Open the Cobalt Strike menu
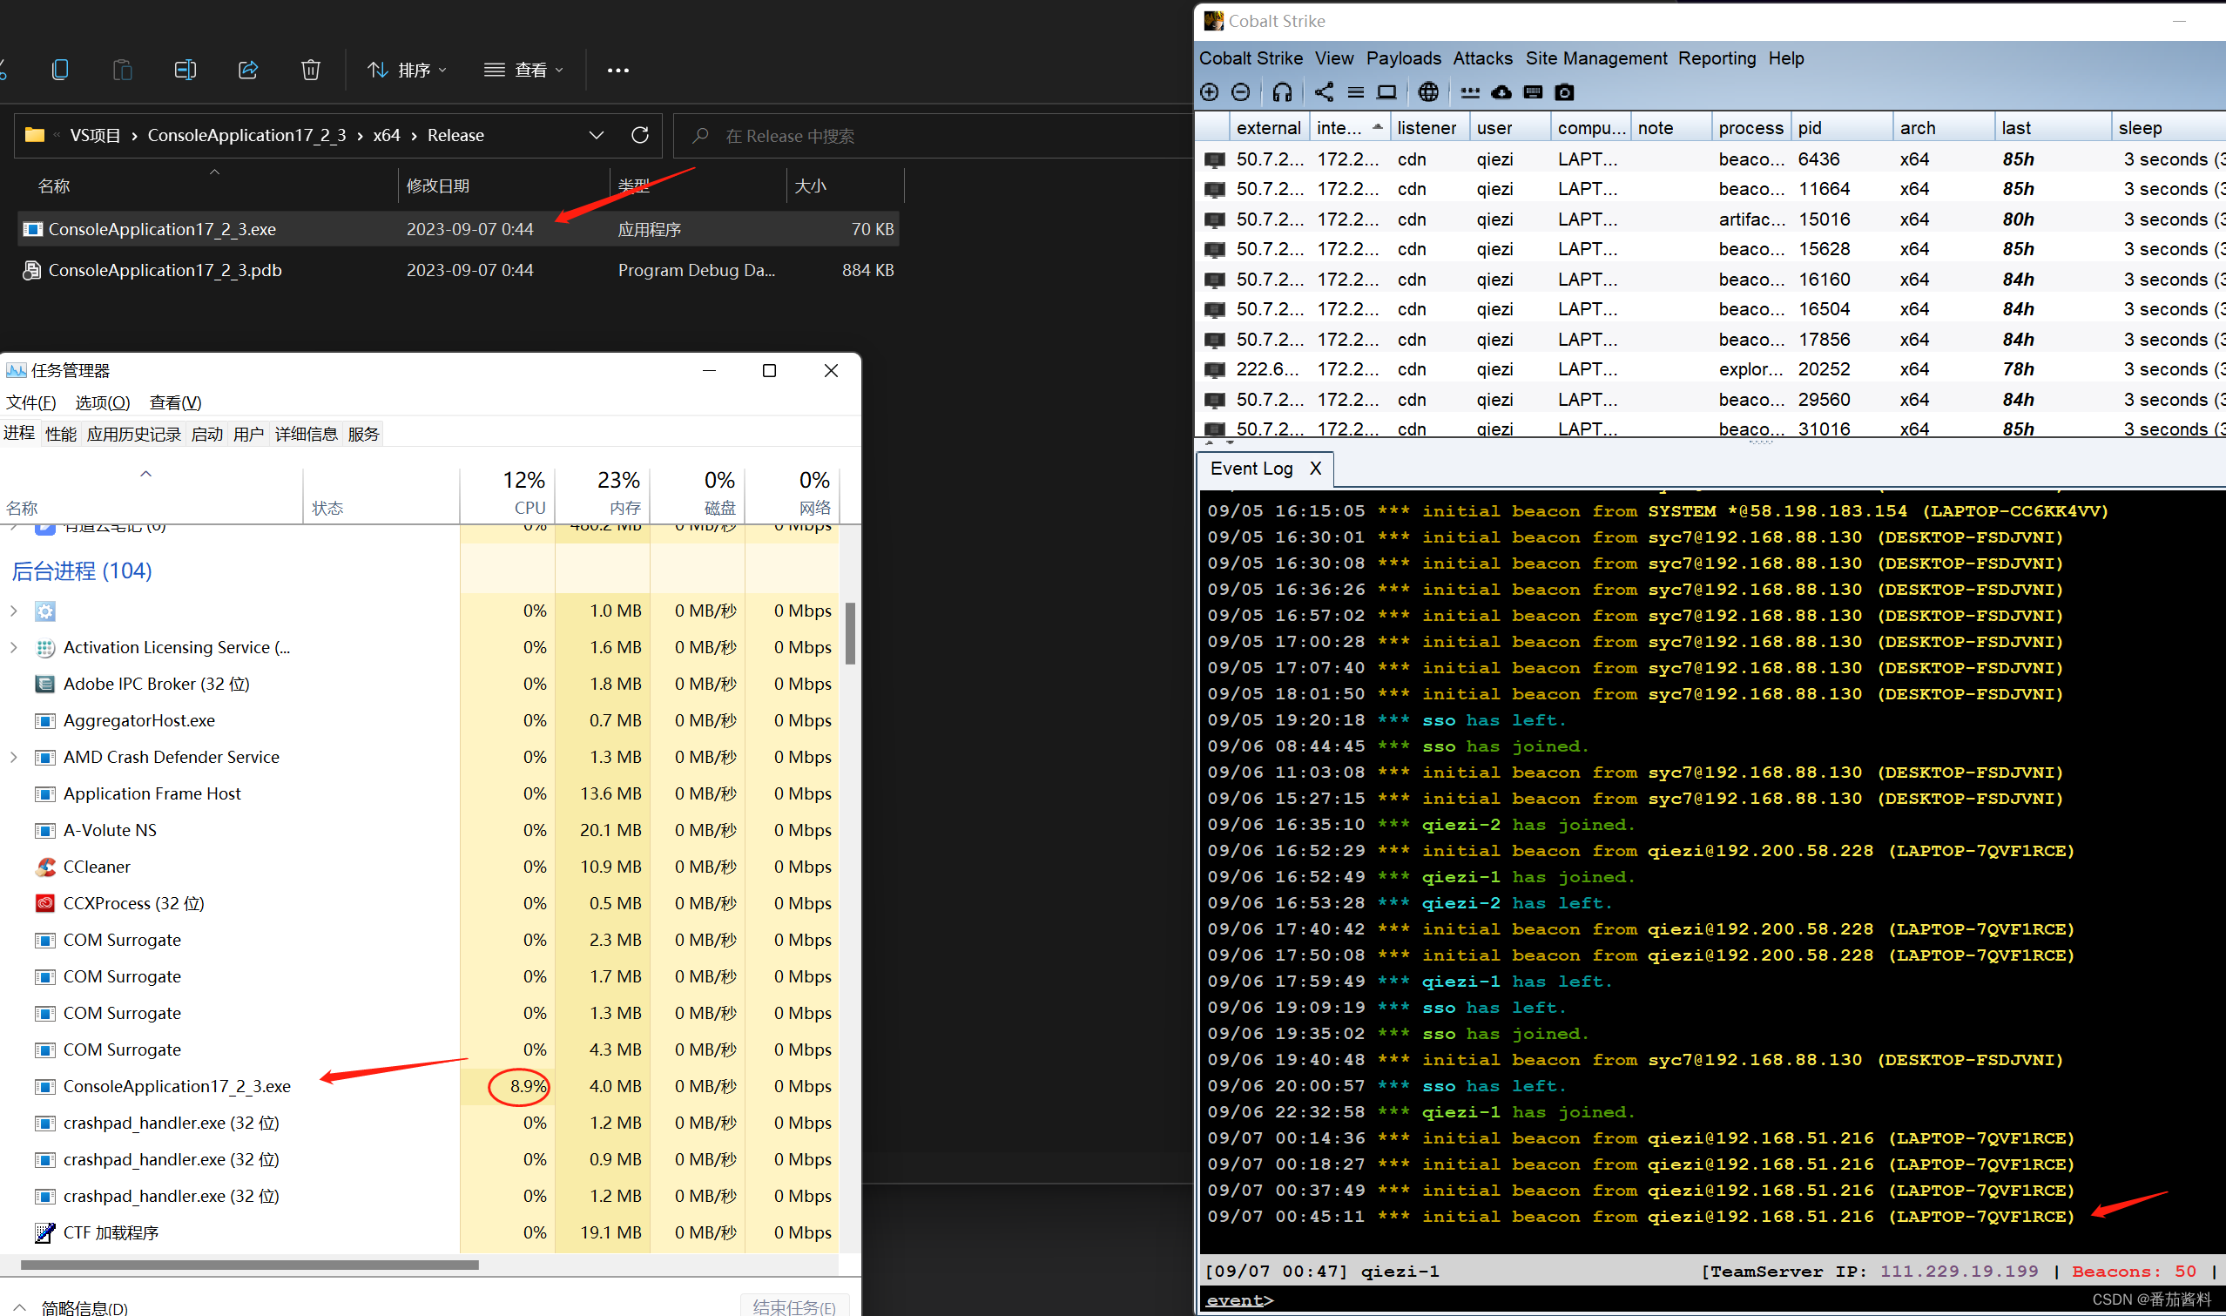 click(1251, 58)
